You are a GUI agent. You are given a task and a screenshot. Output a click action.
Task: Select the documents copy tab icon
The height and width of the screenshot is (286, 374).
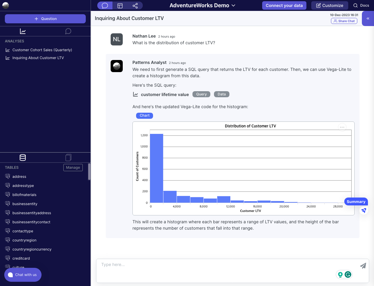point(68,158)
